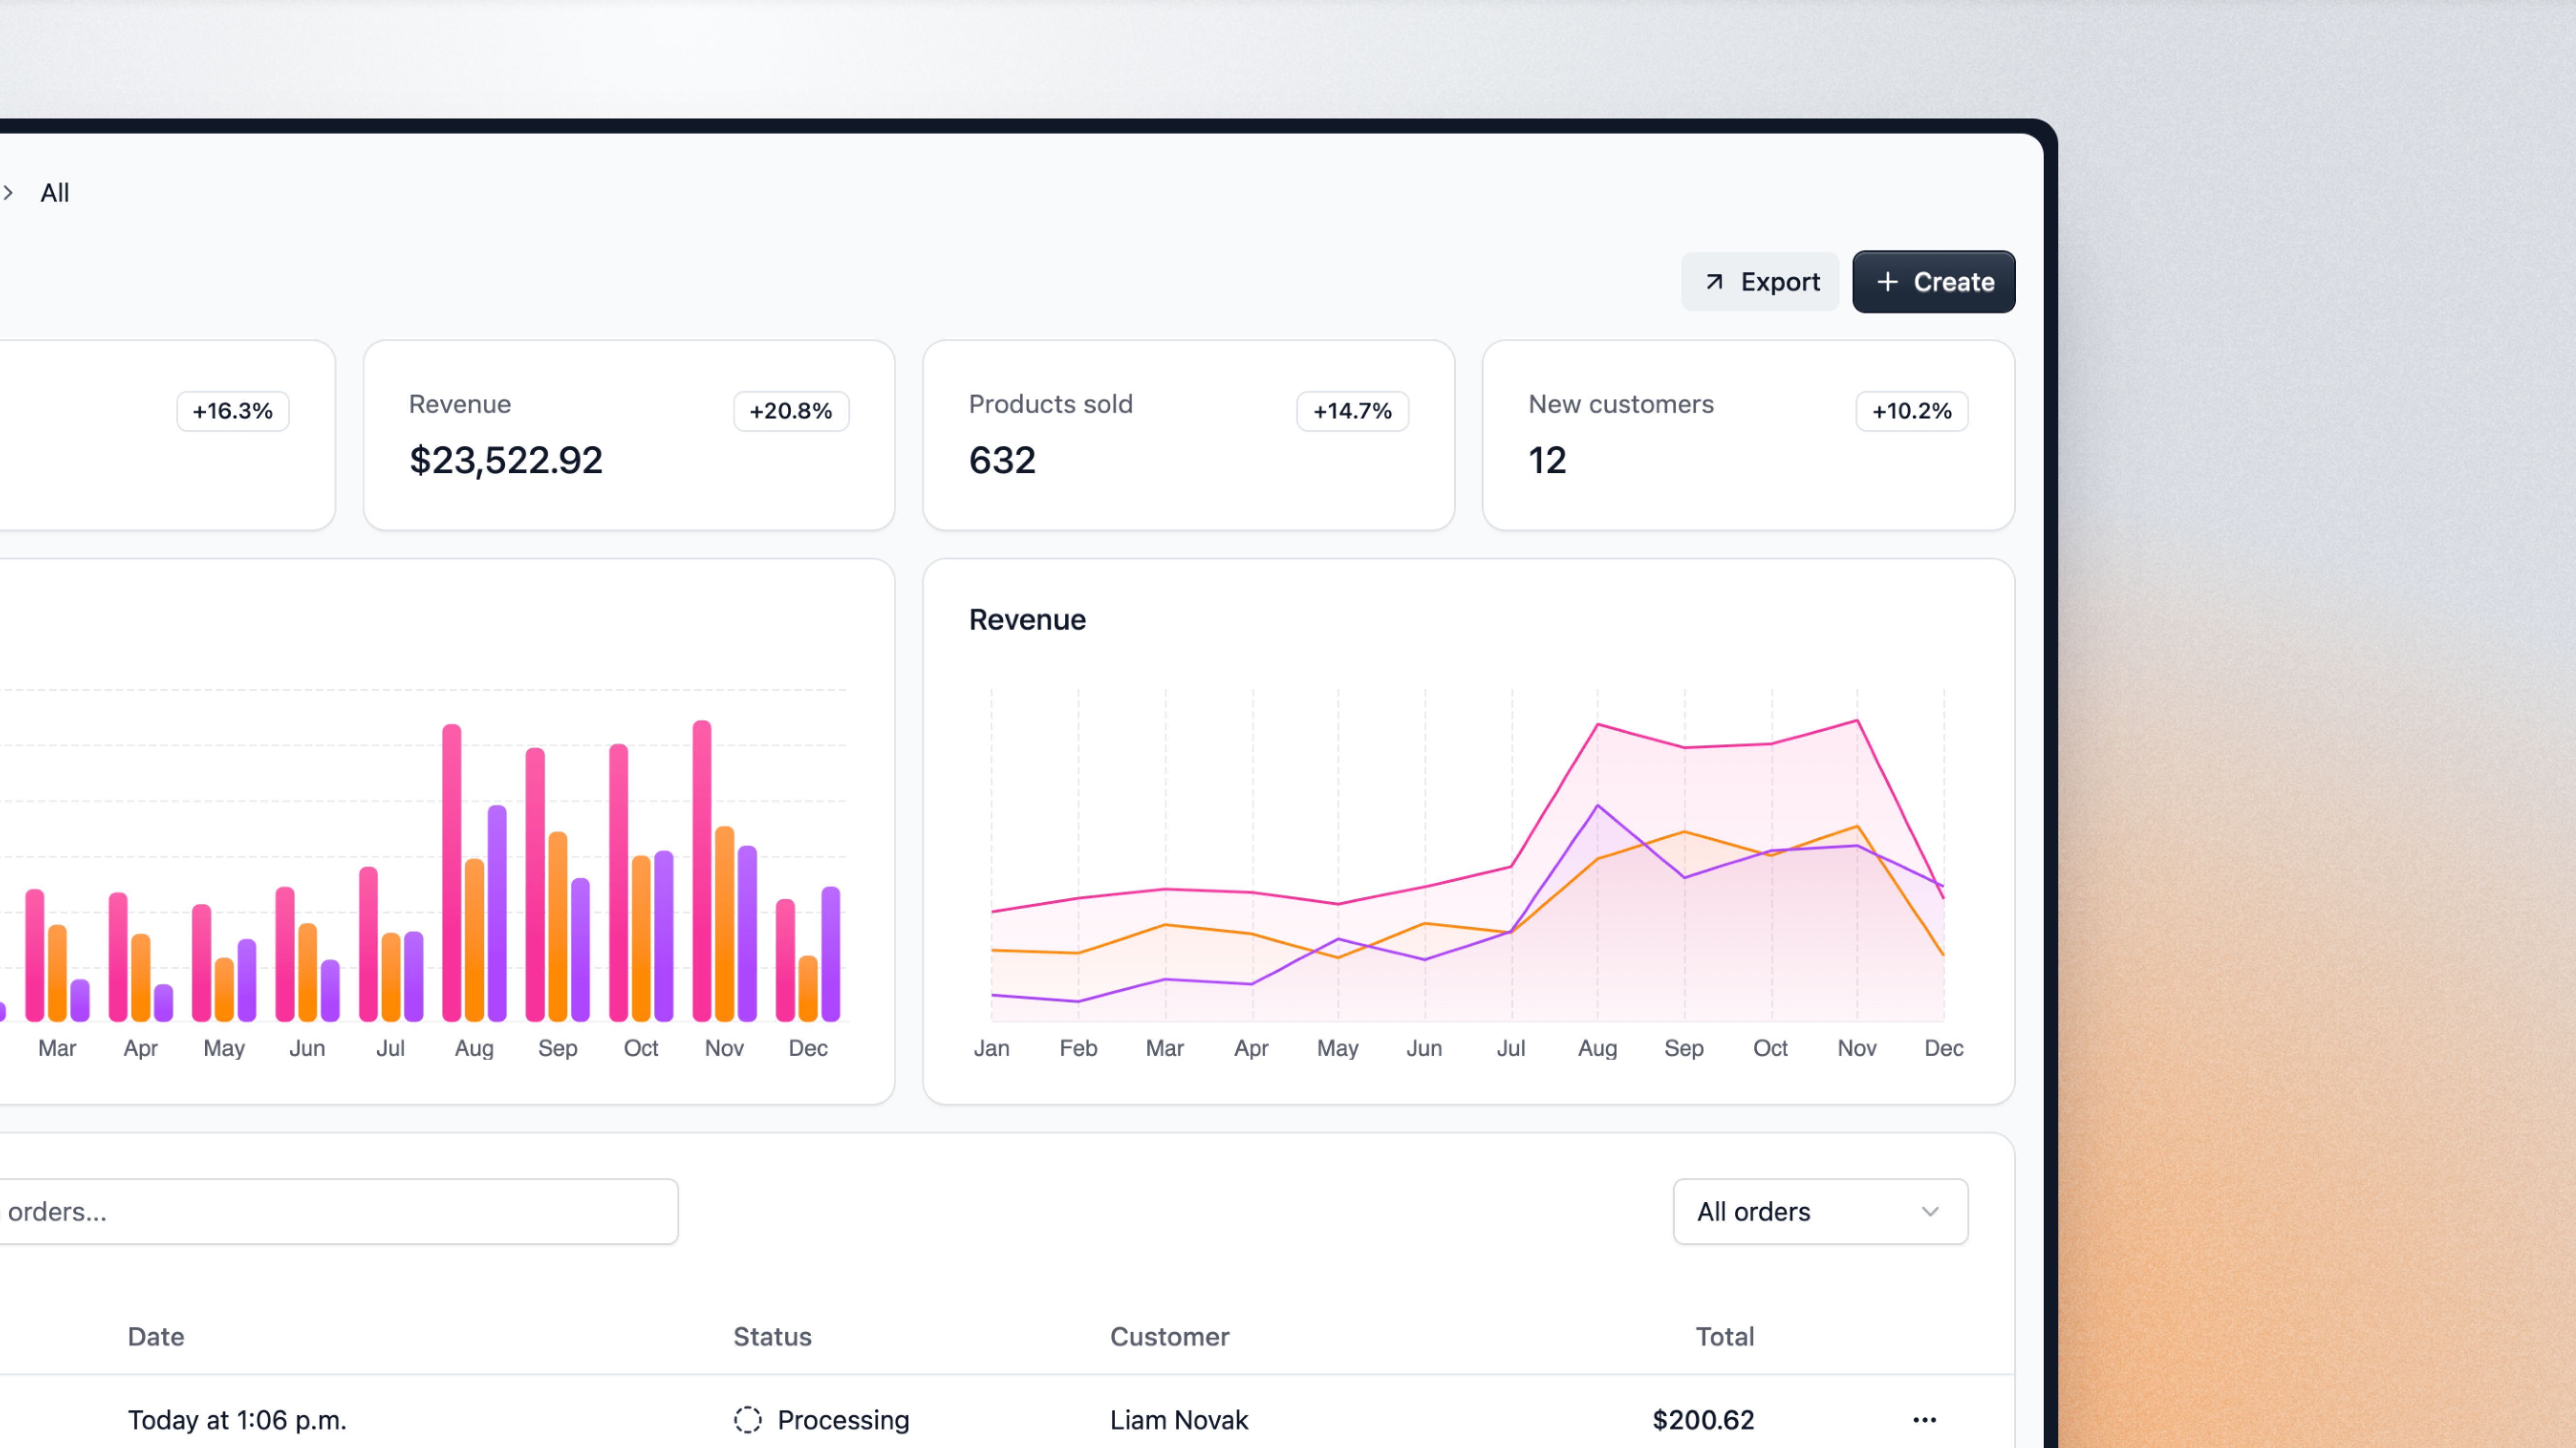Toggle the +16.3% badge on the first card
The image size is (2576, 1448).
tap(232, 411)
